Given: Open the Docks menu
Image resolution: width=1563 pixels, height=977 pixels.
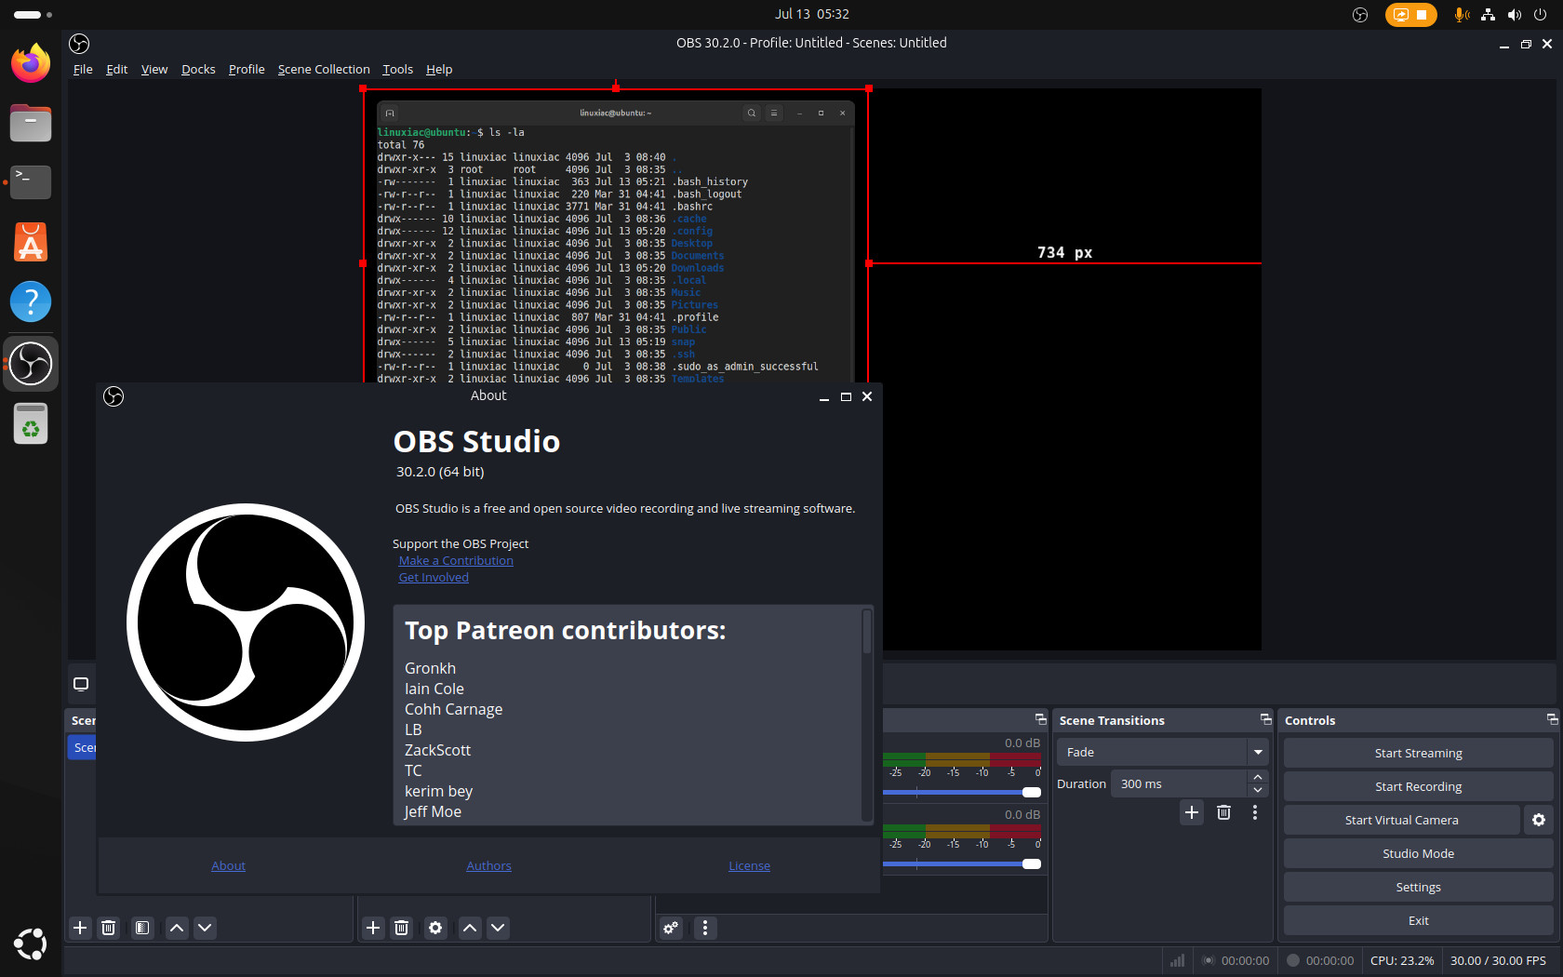Looking at the screenshot, I should pos(198,69).
